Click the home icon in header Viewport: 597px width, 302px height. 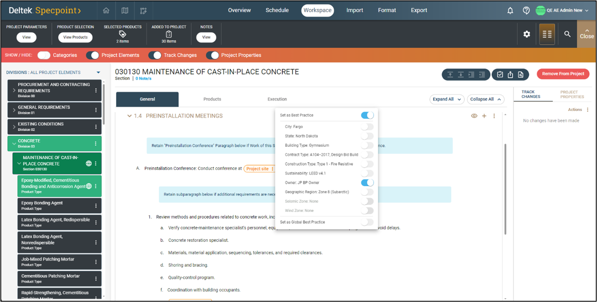[106, 10]
